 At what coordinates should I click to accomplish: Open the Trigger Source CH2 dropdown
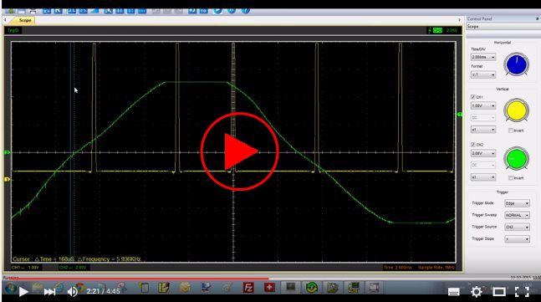tap(517, 227)
